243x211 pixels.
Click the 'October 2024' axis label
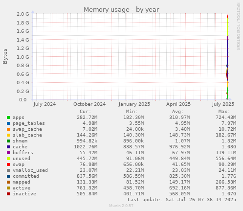tap(89, 104)
